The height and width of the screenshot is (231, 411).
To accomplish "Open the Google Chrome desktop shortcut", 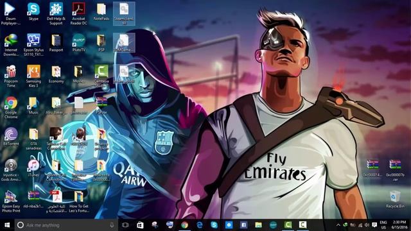I will 11,108.
